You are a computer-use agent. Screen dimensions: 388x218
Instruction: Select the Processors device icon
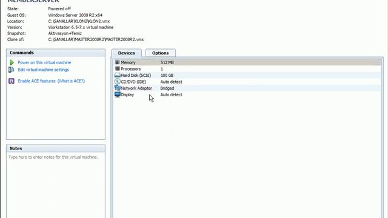click(x=117, y=68)
